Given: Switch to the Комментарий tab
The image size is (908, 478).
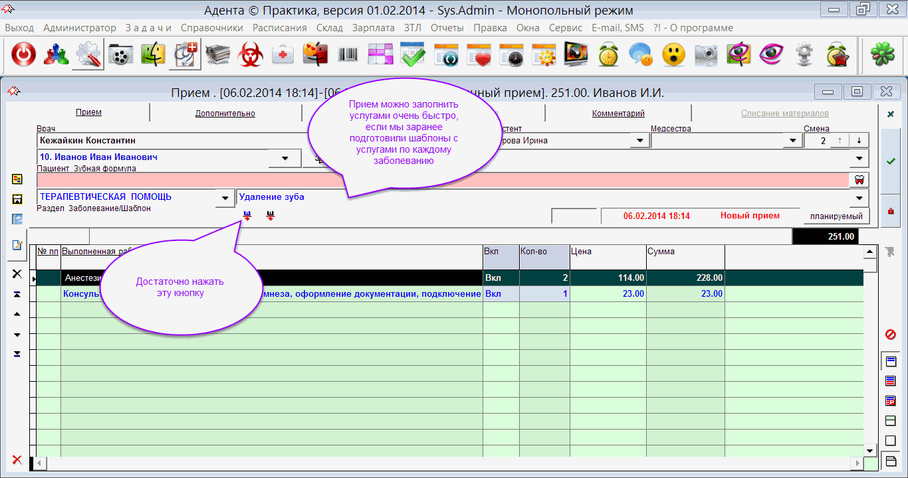Looking at the screenshot, I should tap(618, 114).
